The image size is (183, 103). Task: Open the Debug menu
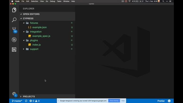click(52, 1)
